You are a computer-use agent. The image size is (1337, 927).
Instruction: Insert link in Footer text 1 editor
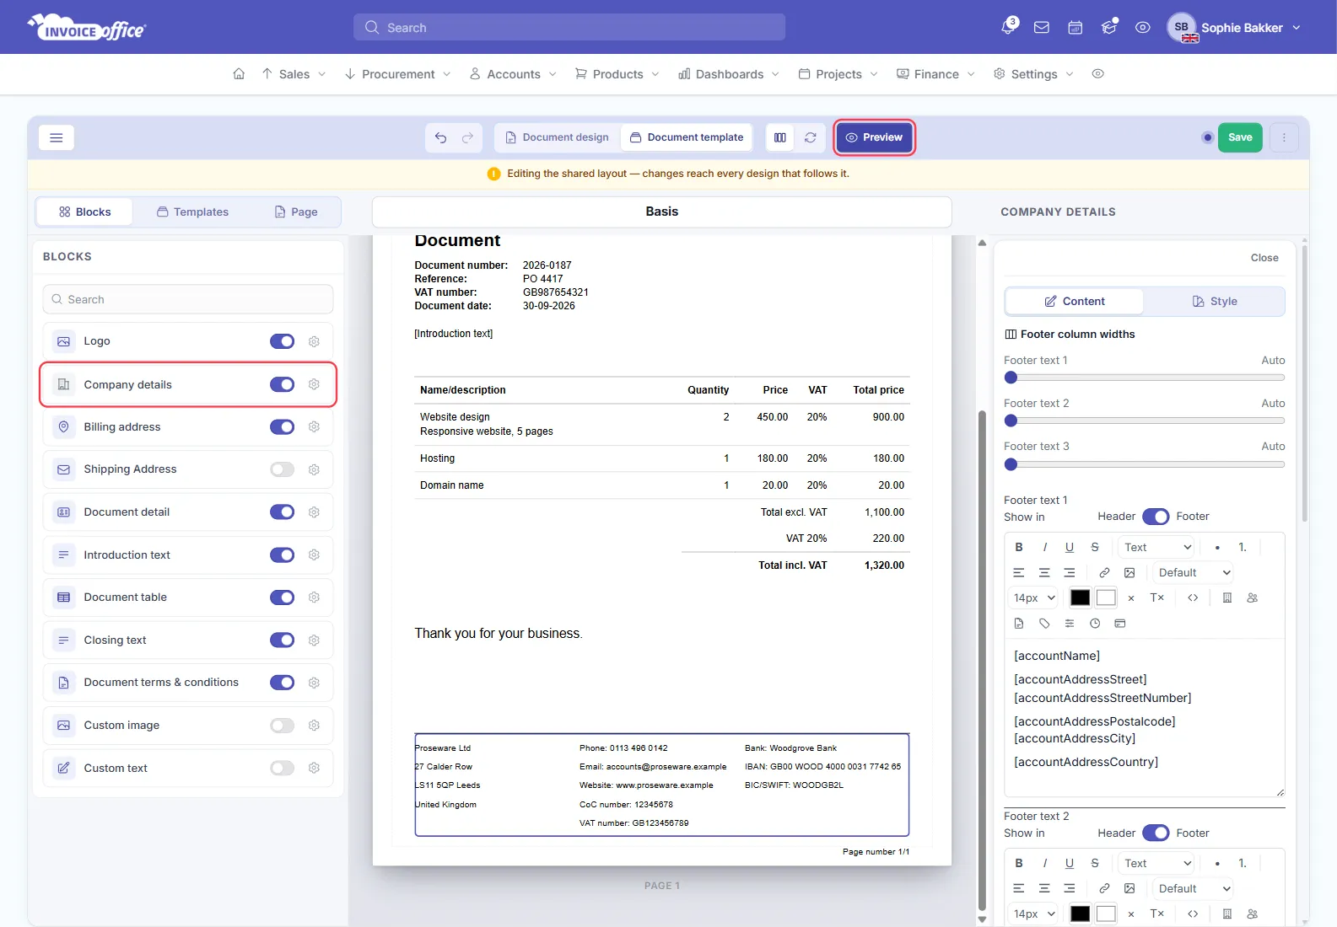point(1104,572)
